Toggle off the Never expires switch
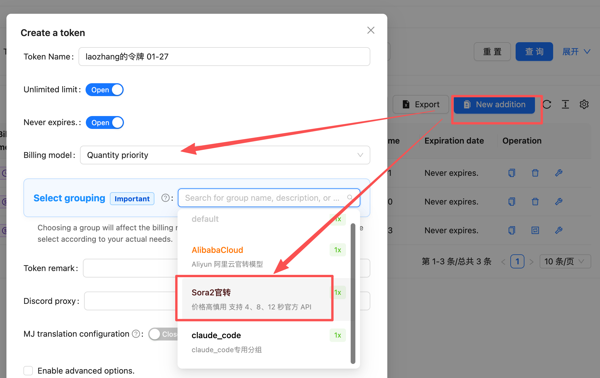The height and width of the screenshot is (378, 600). point(105,122)
